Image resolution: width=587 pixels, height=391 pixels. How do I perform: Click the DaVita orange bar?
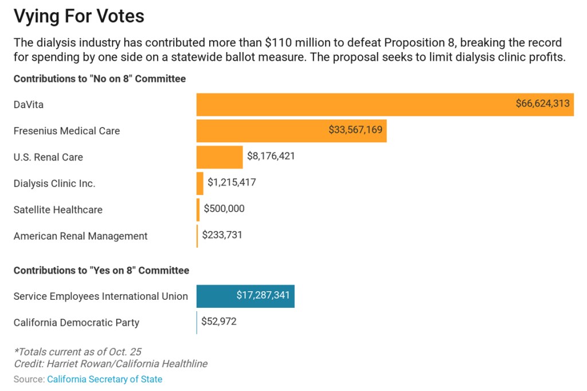[355, 104]
